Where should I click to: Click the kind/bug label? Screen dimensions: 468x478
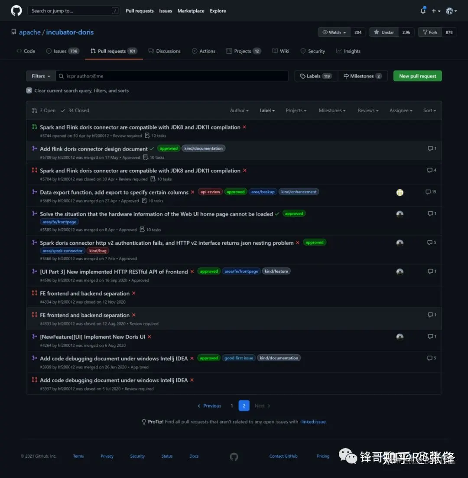click(x=98, y=251)
